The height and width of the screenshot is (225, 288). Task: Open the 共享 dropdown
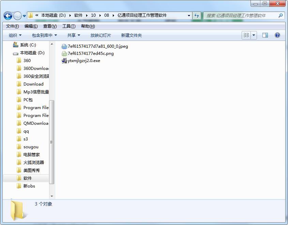(x=74, y=35)
